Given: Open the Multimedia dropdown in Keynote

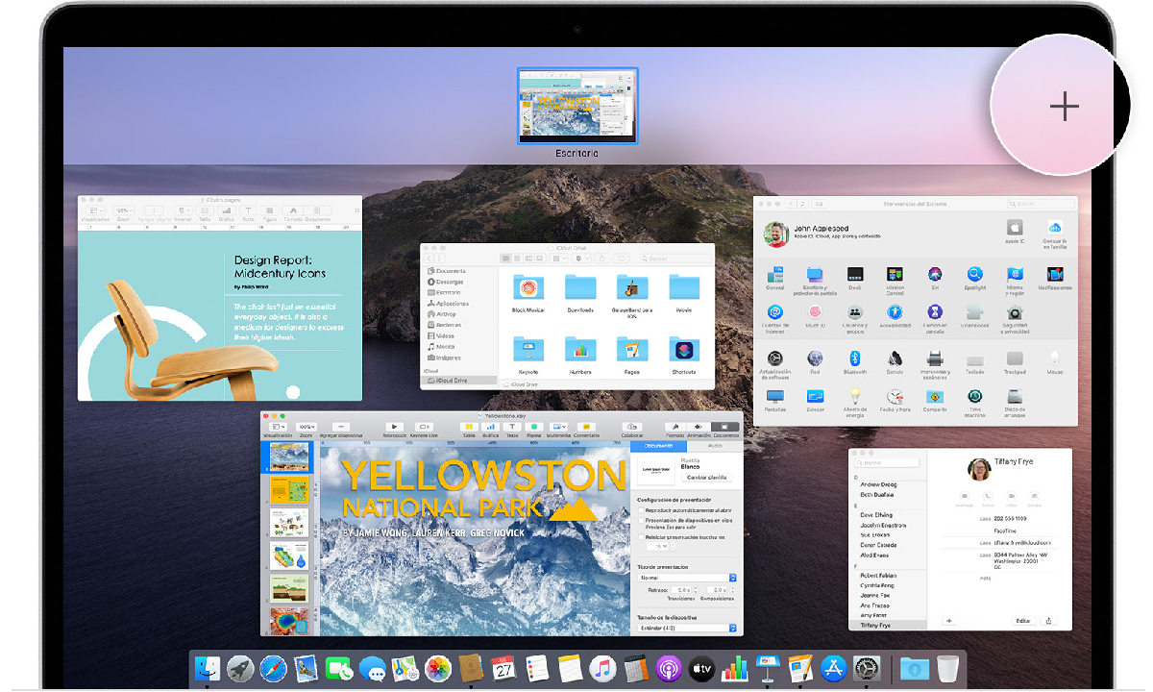Looking at the screenshot, I should pos(558,426).
